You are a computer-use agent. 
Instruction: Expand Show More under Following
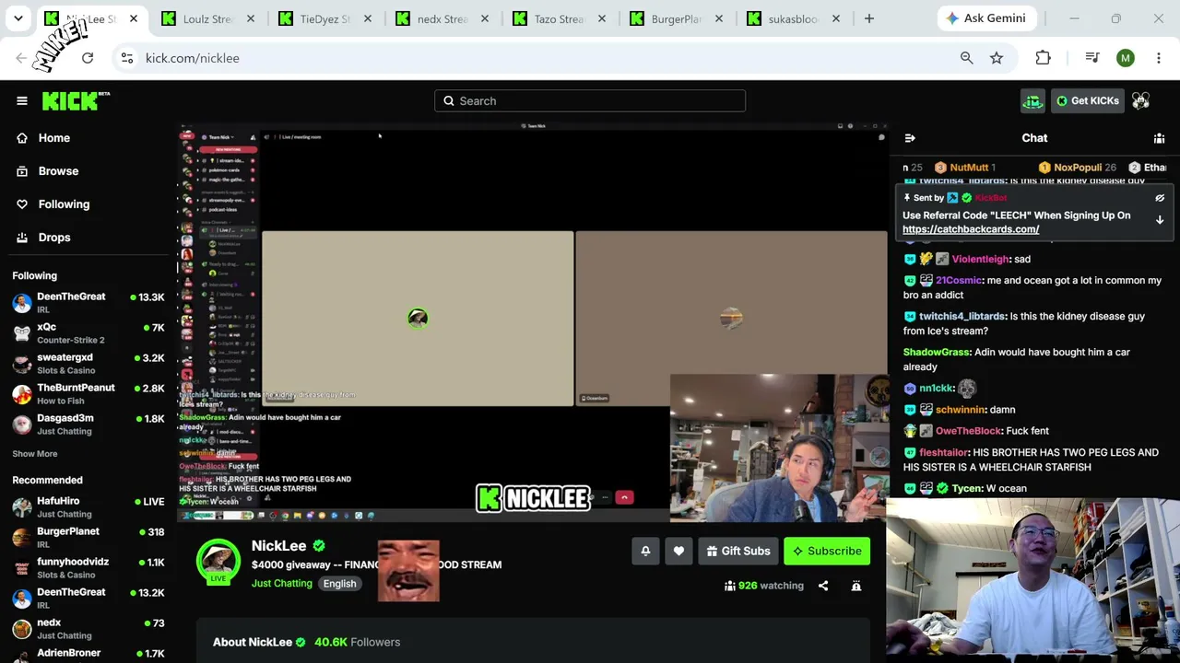click(35, 454)
